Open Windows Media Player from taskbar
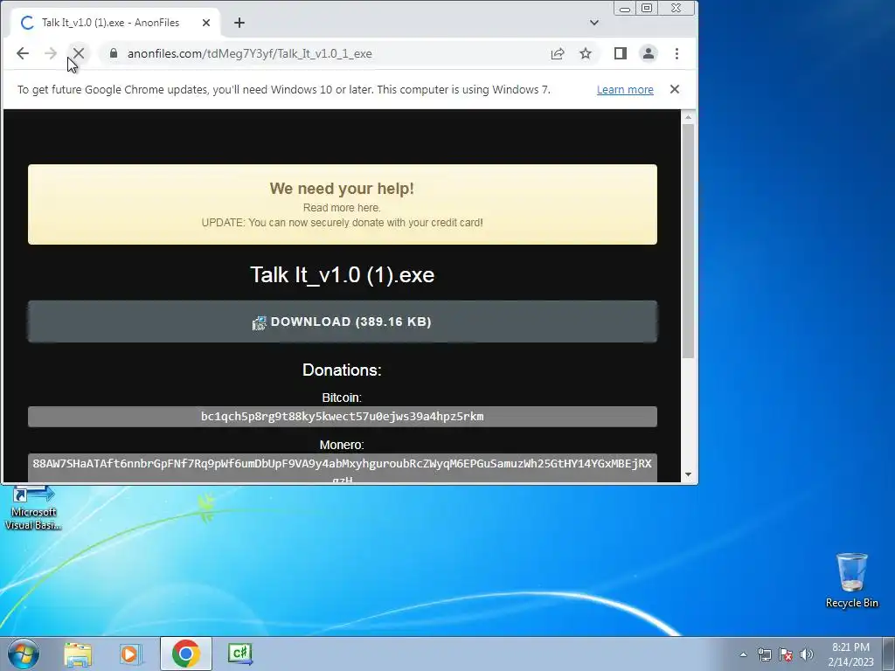895x671 pixels. tap(130, 654)
